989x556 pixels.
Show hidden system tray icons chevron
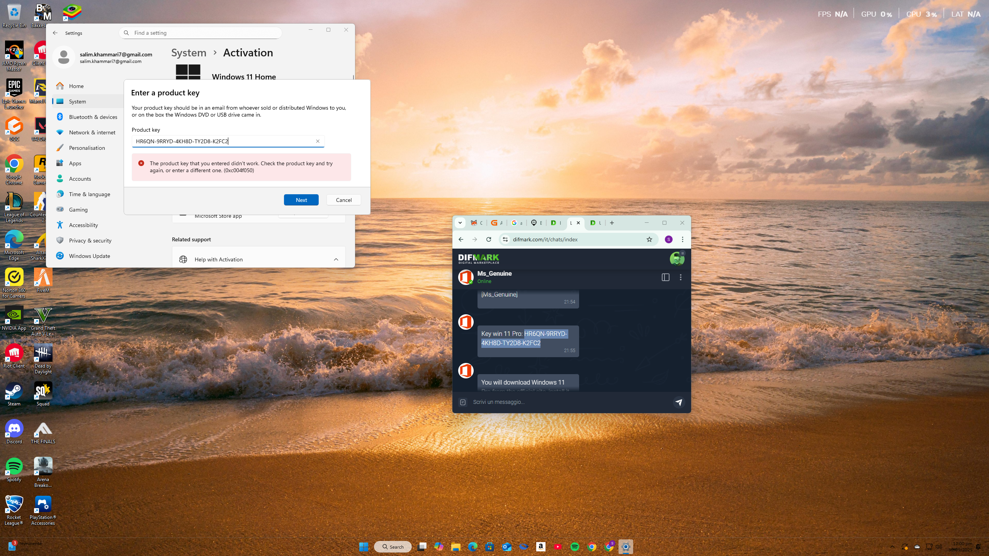pos(892,546)
